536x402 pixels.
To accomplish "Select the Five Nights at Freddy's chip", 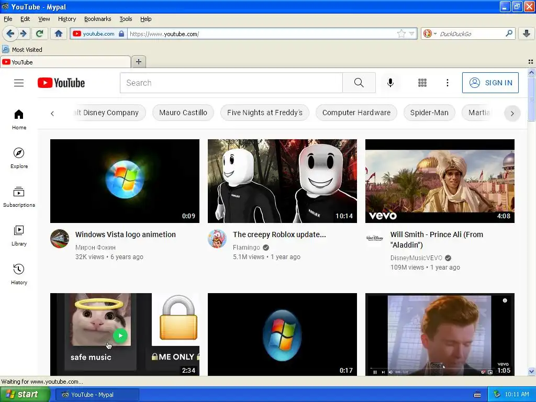I will click(264, 113).
